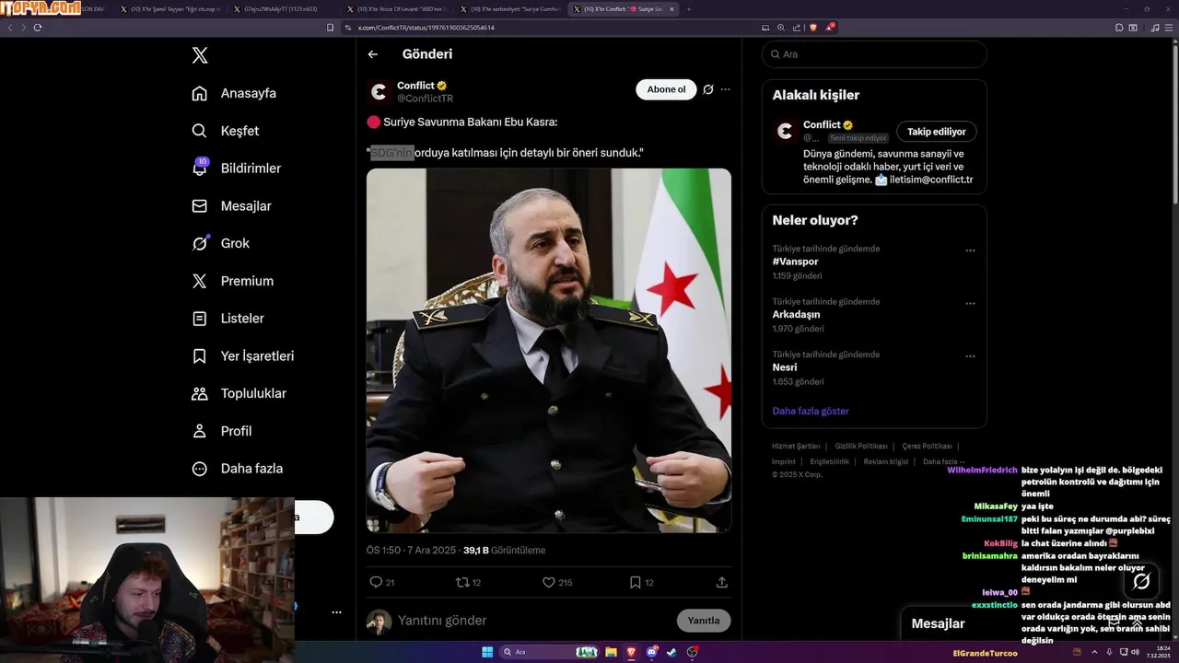Open options for Arkadaşın trend
The height and width of the screenshot is (663, 1179).
coord(970,303)
